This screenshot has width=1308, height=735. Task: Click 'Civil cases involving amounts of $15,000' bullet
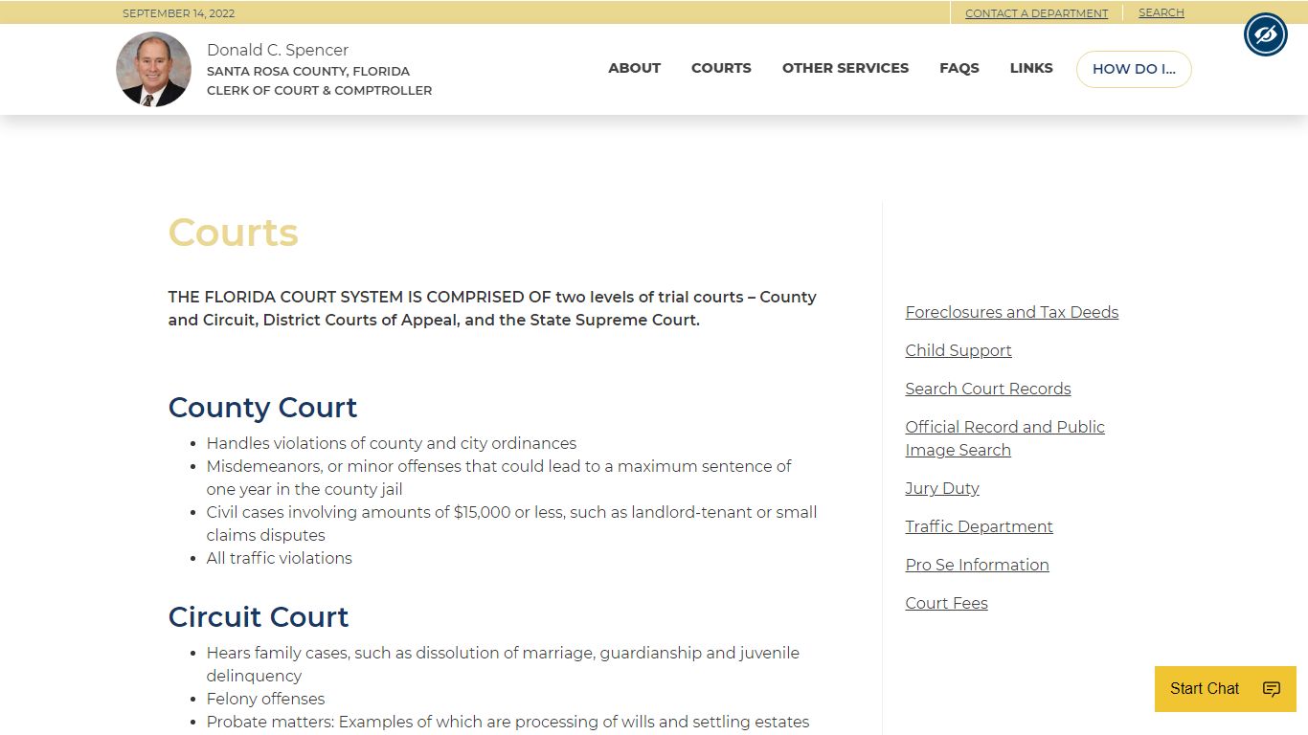pos(512,523)
